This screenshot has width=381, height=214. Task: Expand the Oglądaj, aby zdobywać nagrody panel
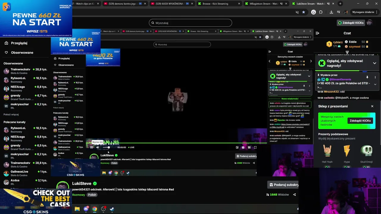pos(374,63)
